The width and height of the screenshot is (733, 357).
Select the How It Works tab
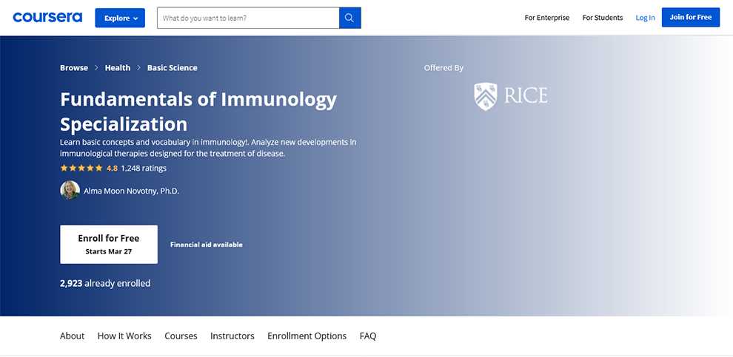124,336
